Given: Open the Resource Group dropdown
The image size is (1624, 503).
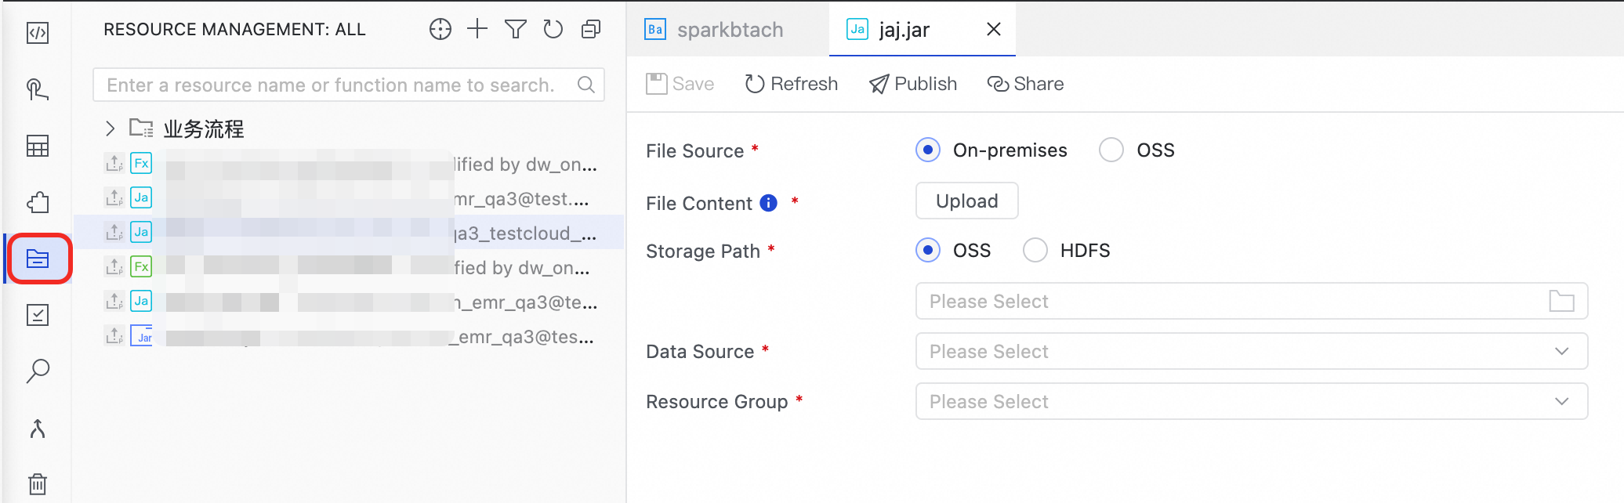Looking at the screenshot, I should pos(1251,401).
